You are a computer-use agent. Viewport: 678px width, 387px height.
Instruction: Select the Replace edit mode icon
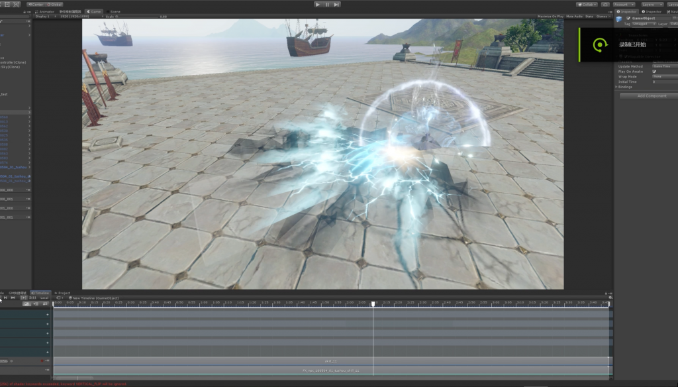46,304
